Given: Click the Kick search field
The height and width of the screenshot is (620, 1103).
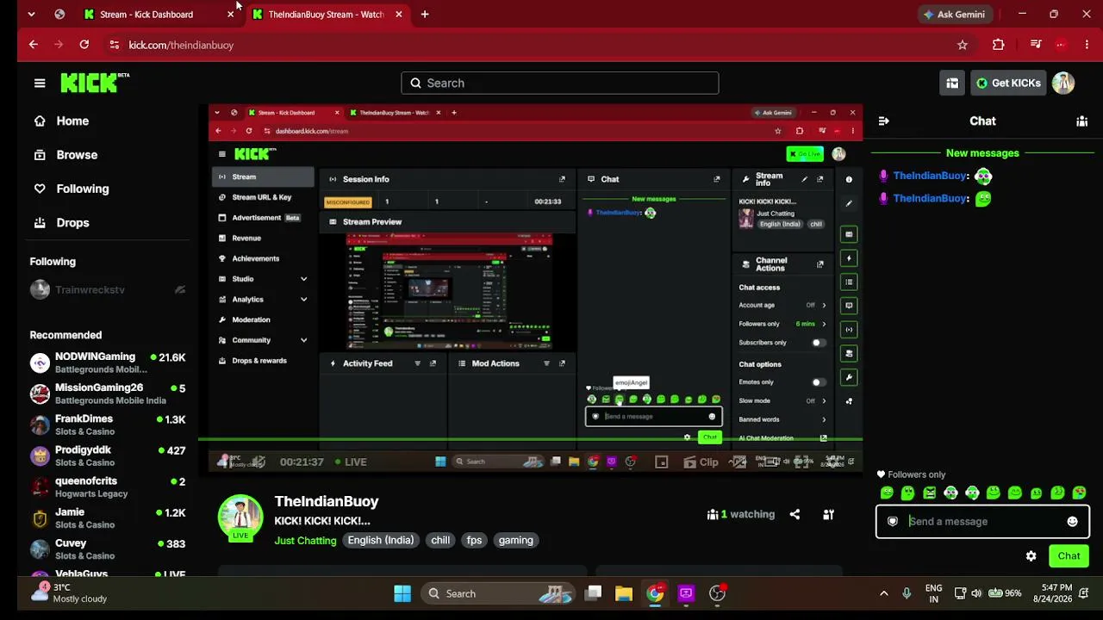Looking at the screenshot, I should point(560,83).
